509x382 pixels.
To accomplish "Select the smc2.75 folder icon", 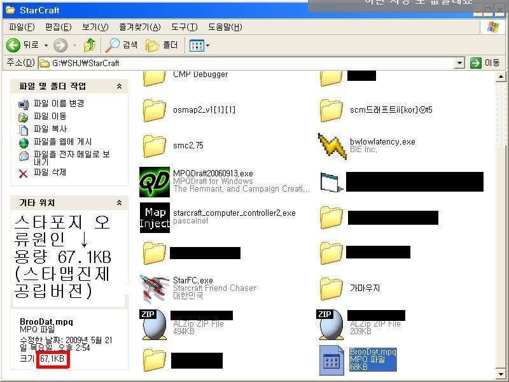I will coord(154,146).
